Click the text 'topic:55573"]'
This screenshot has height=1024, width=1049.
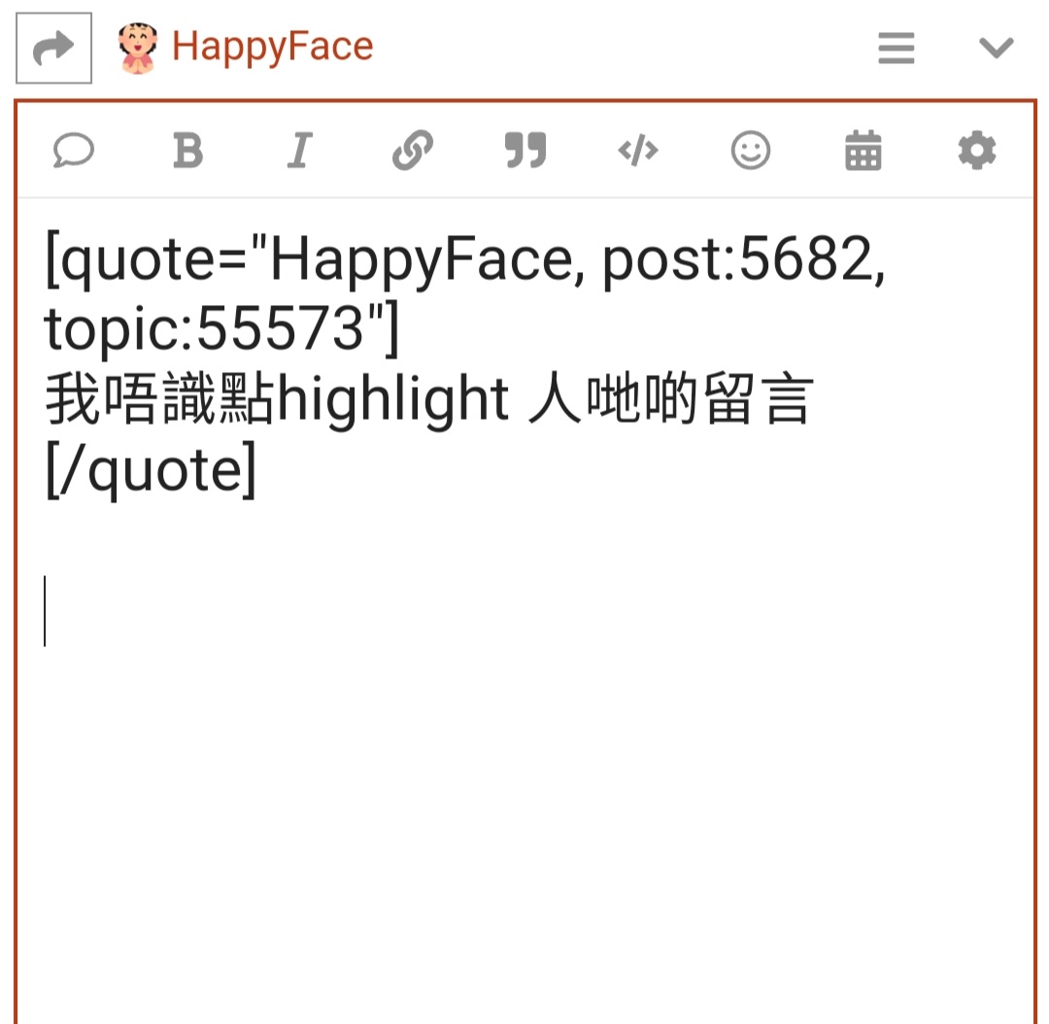(221, 329)
